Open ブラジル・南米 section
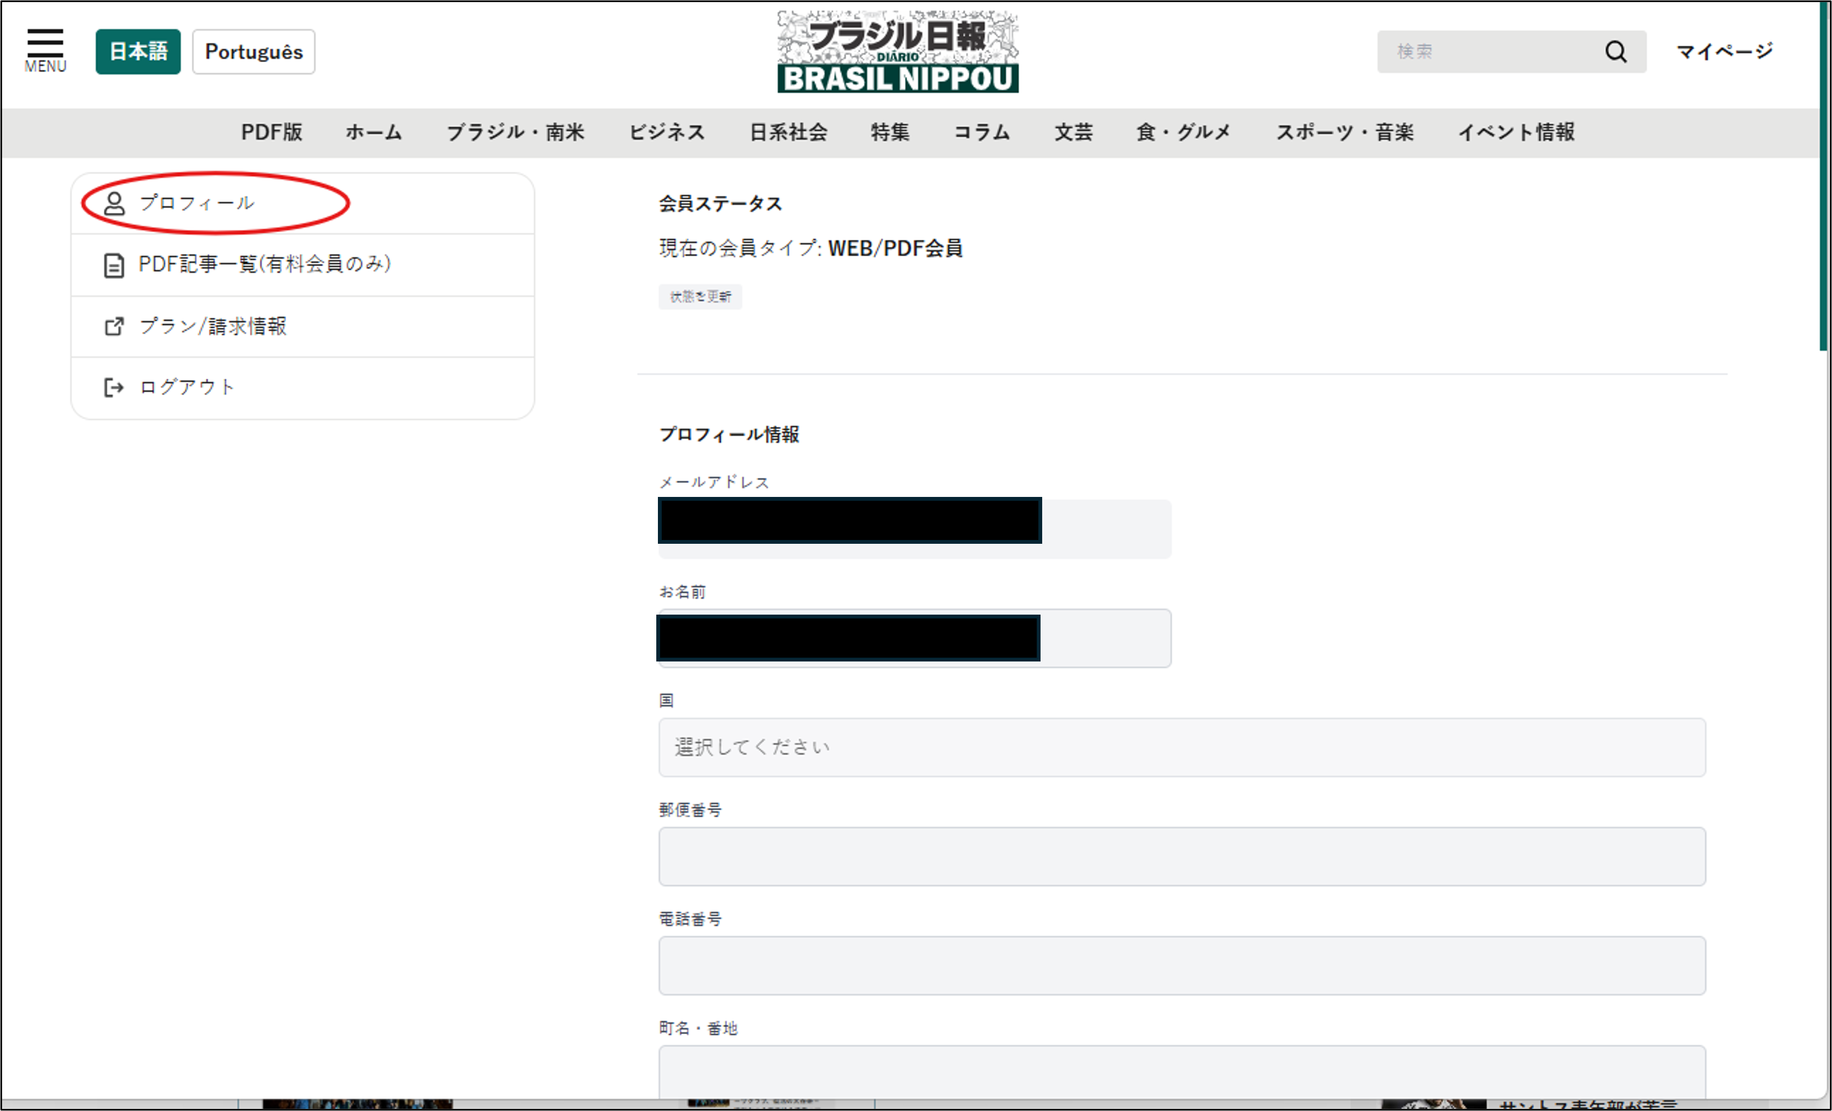 515,132
